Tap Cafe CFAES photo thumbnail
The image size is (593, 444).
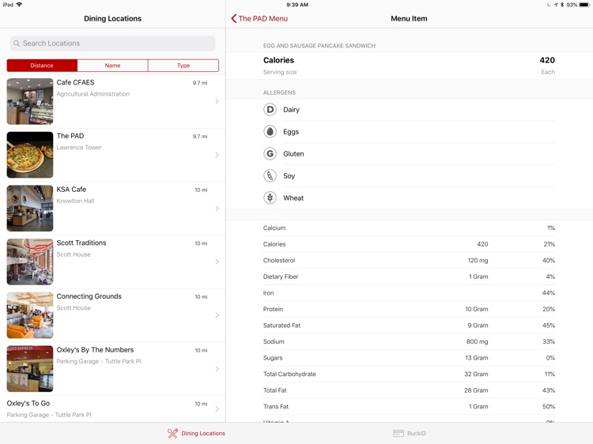[30, 101]
